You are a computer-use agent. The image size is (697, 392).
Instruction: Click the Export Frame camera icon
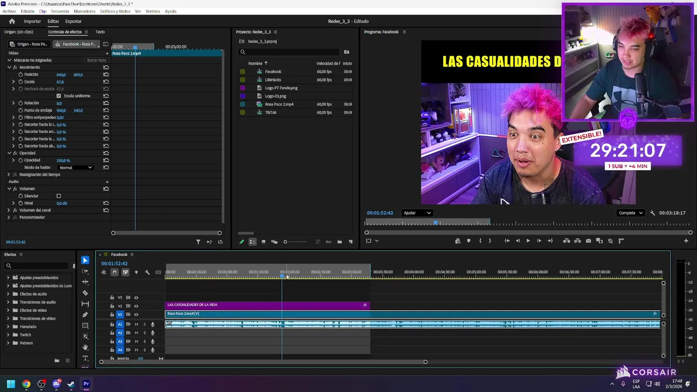tap(588, 241)
